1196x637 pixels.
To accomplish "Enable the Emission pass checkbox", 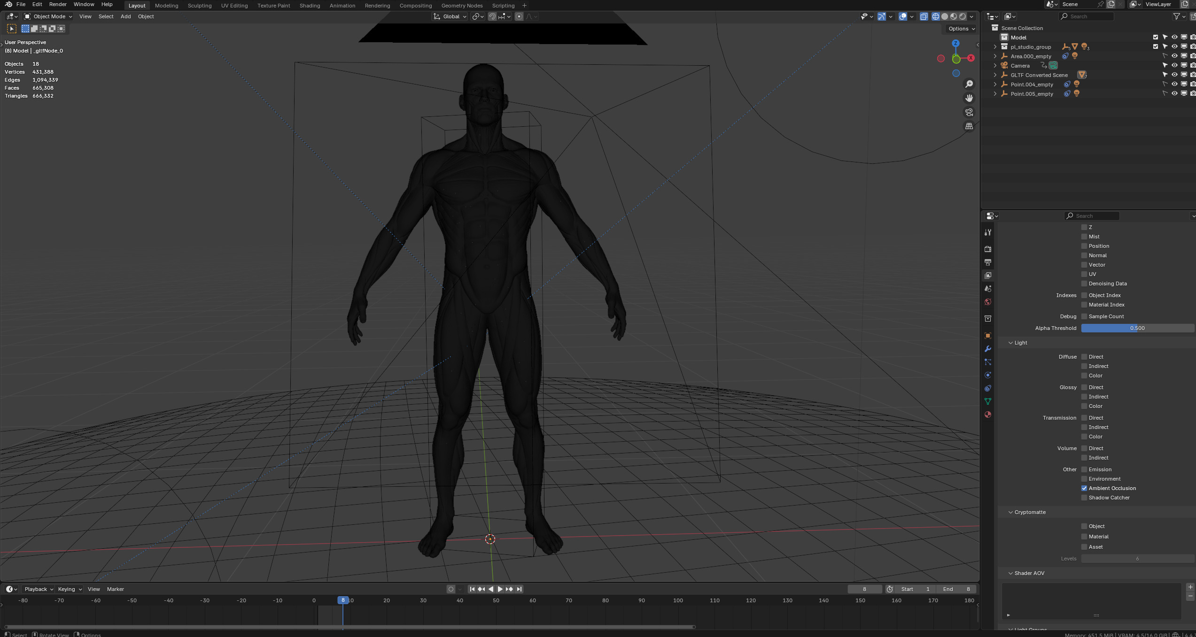I will 1084,469.
